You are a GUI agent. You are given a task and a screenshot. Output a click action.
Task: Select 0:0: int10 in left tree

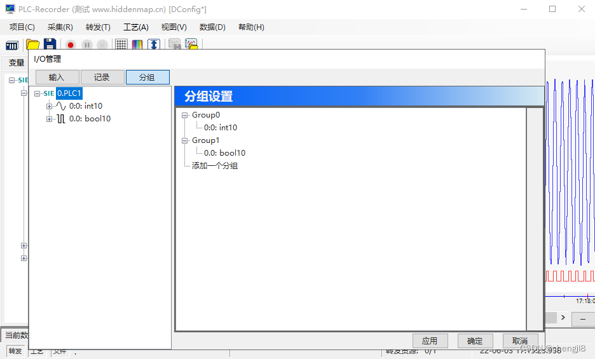(86, 106)
